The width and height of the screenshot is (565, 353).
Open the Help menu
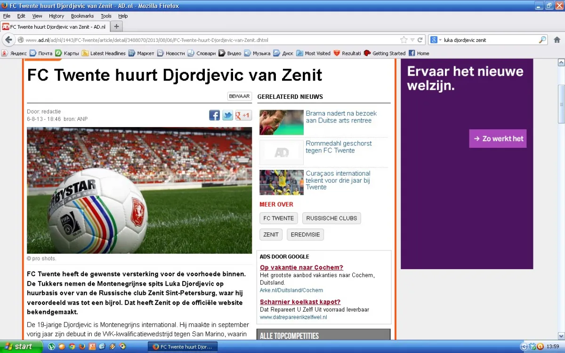click(x=123, y=16)
